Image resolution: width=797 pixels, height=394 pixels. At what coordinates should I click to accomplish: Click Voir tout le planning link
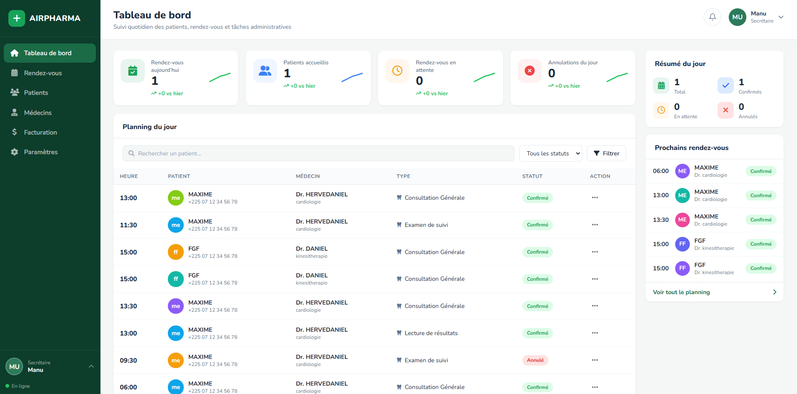[681, 292]
